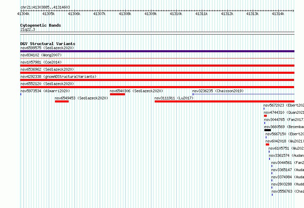
Task: Open the nsv3361574 variant label
Action: tap(287, 155)
